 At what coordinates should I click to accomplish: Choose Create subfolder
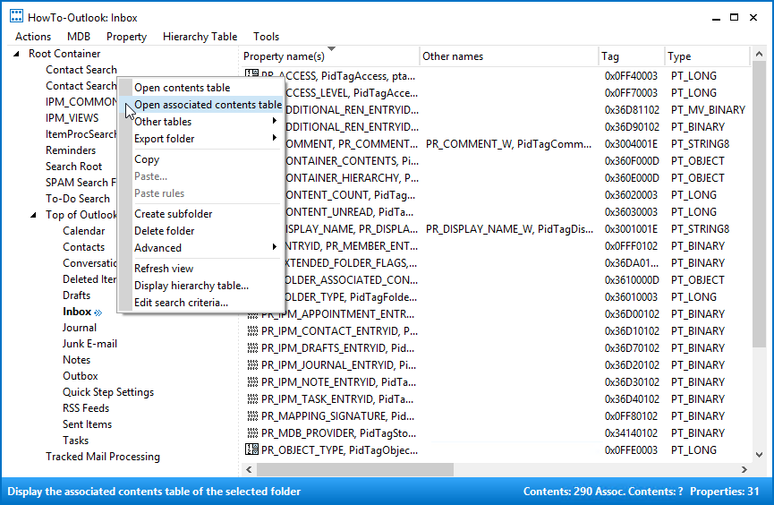(x=201, y=214)
